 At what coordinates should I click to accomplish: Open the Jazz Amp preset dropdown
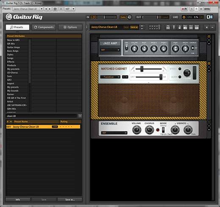110,50
